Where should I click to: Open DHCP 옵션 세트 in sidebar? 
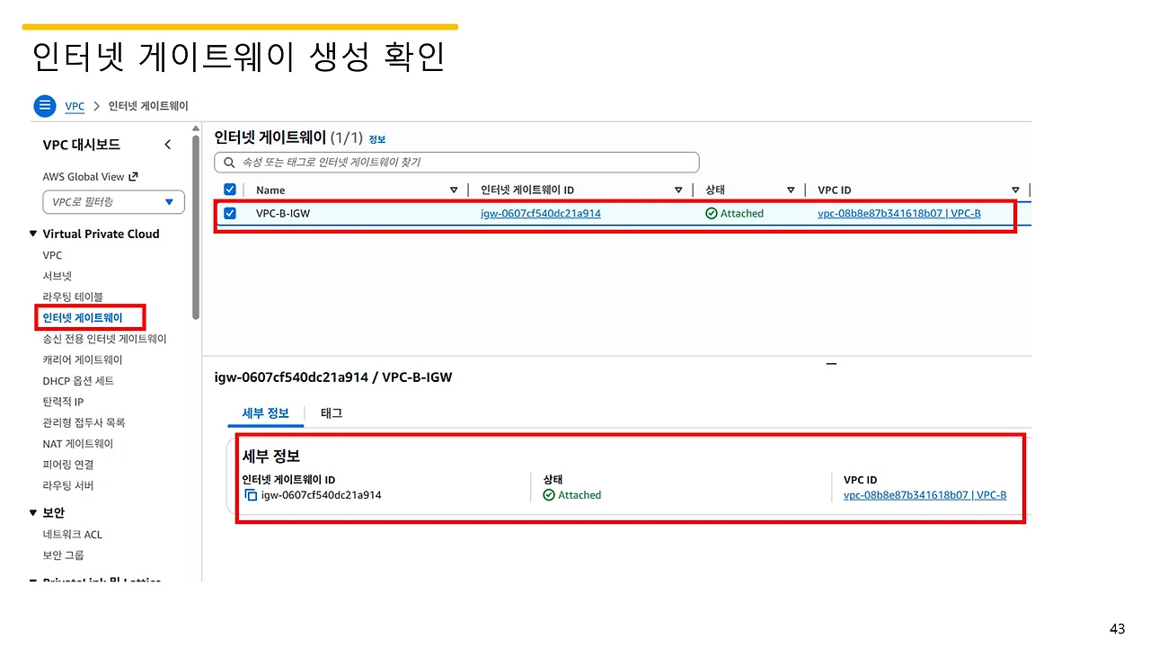78,381
